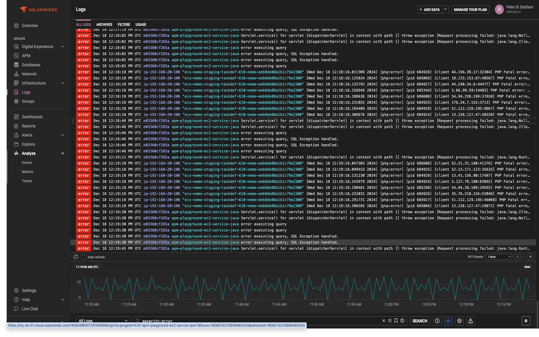Select the Network item in the sidebar
The width and height of the screenshot is (539, 337).
[29, 74]
